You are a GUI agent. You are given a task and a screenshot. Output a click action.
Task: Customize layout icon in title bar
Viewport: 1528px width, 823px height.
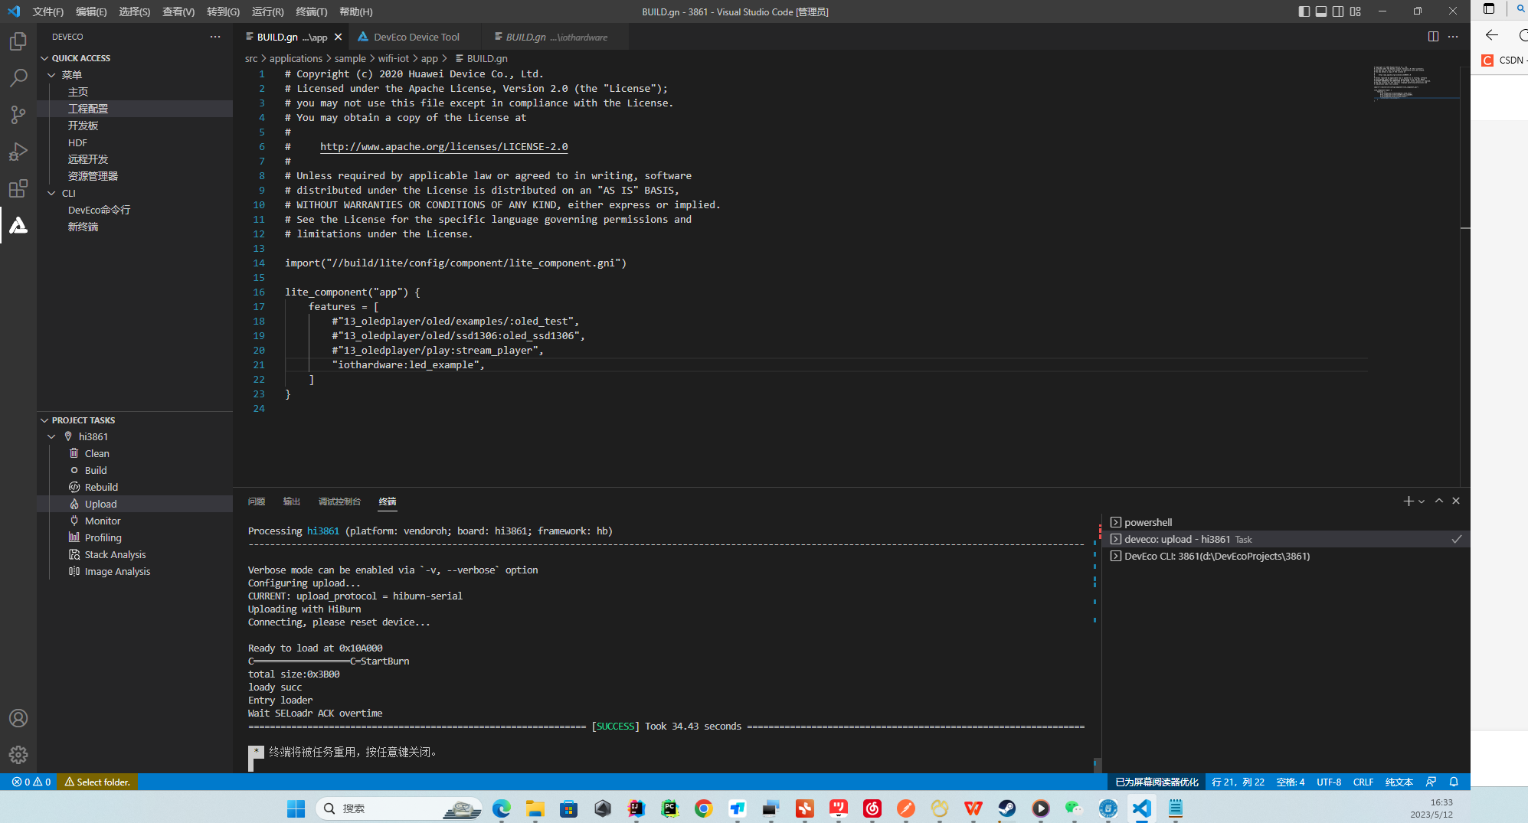pos(1356,11)
